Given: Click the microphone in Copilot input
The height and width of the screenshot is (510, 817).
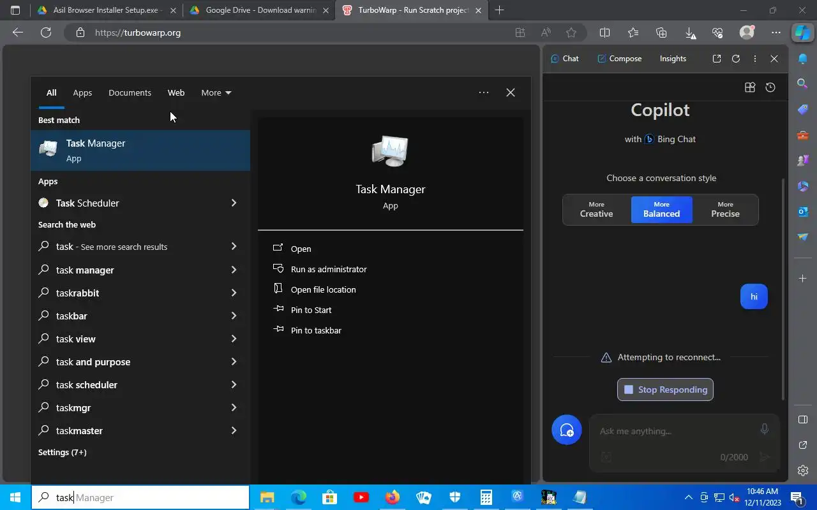Looking at the screenshot, I should click(x=764, y=430).
